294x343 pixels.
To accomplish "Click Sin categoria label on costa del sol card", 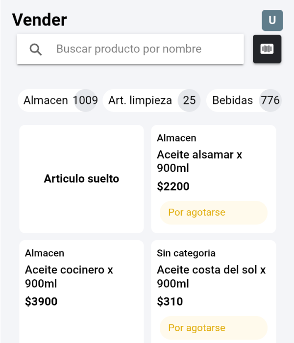I will (186, 253).
